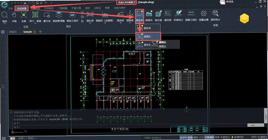Screen dimensions: 268x140
Task: Click the redo arrow in quick toolbar
Action: click(18, 3)
